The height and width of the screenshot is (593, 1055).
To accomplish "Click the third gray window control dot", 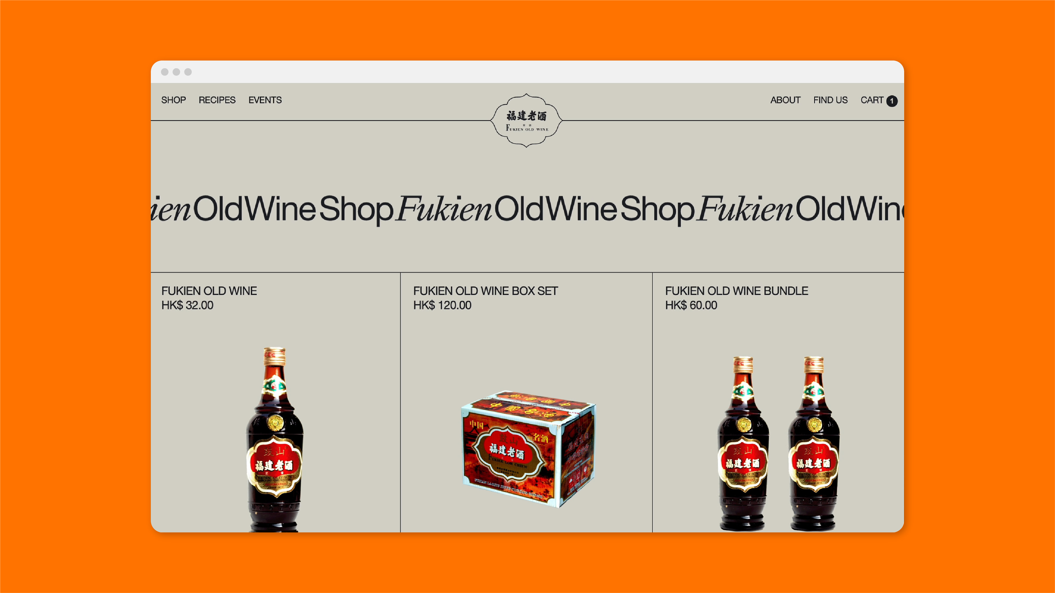I will [x=188, y=72].
